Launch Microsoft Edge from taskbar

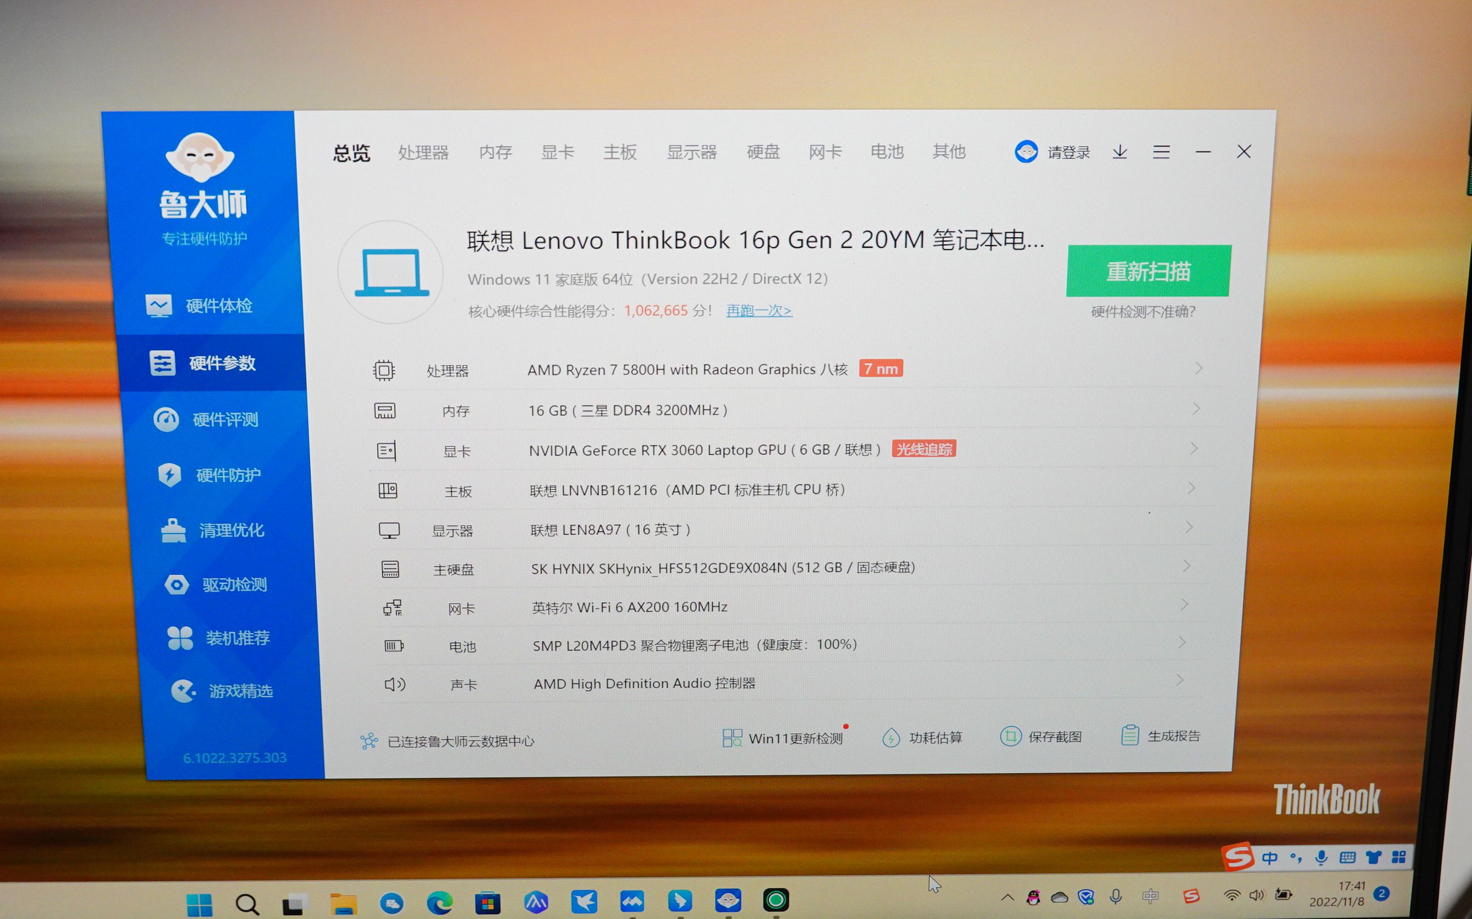(439, 903)
